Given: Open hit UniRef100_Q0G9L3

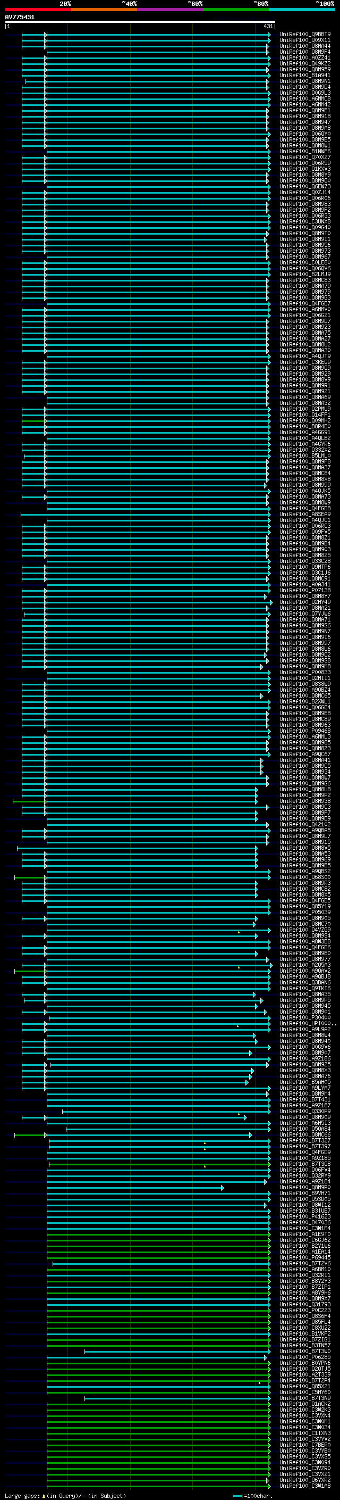Looking at the screenshot, I should click(x=305, y=93).
